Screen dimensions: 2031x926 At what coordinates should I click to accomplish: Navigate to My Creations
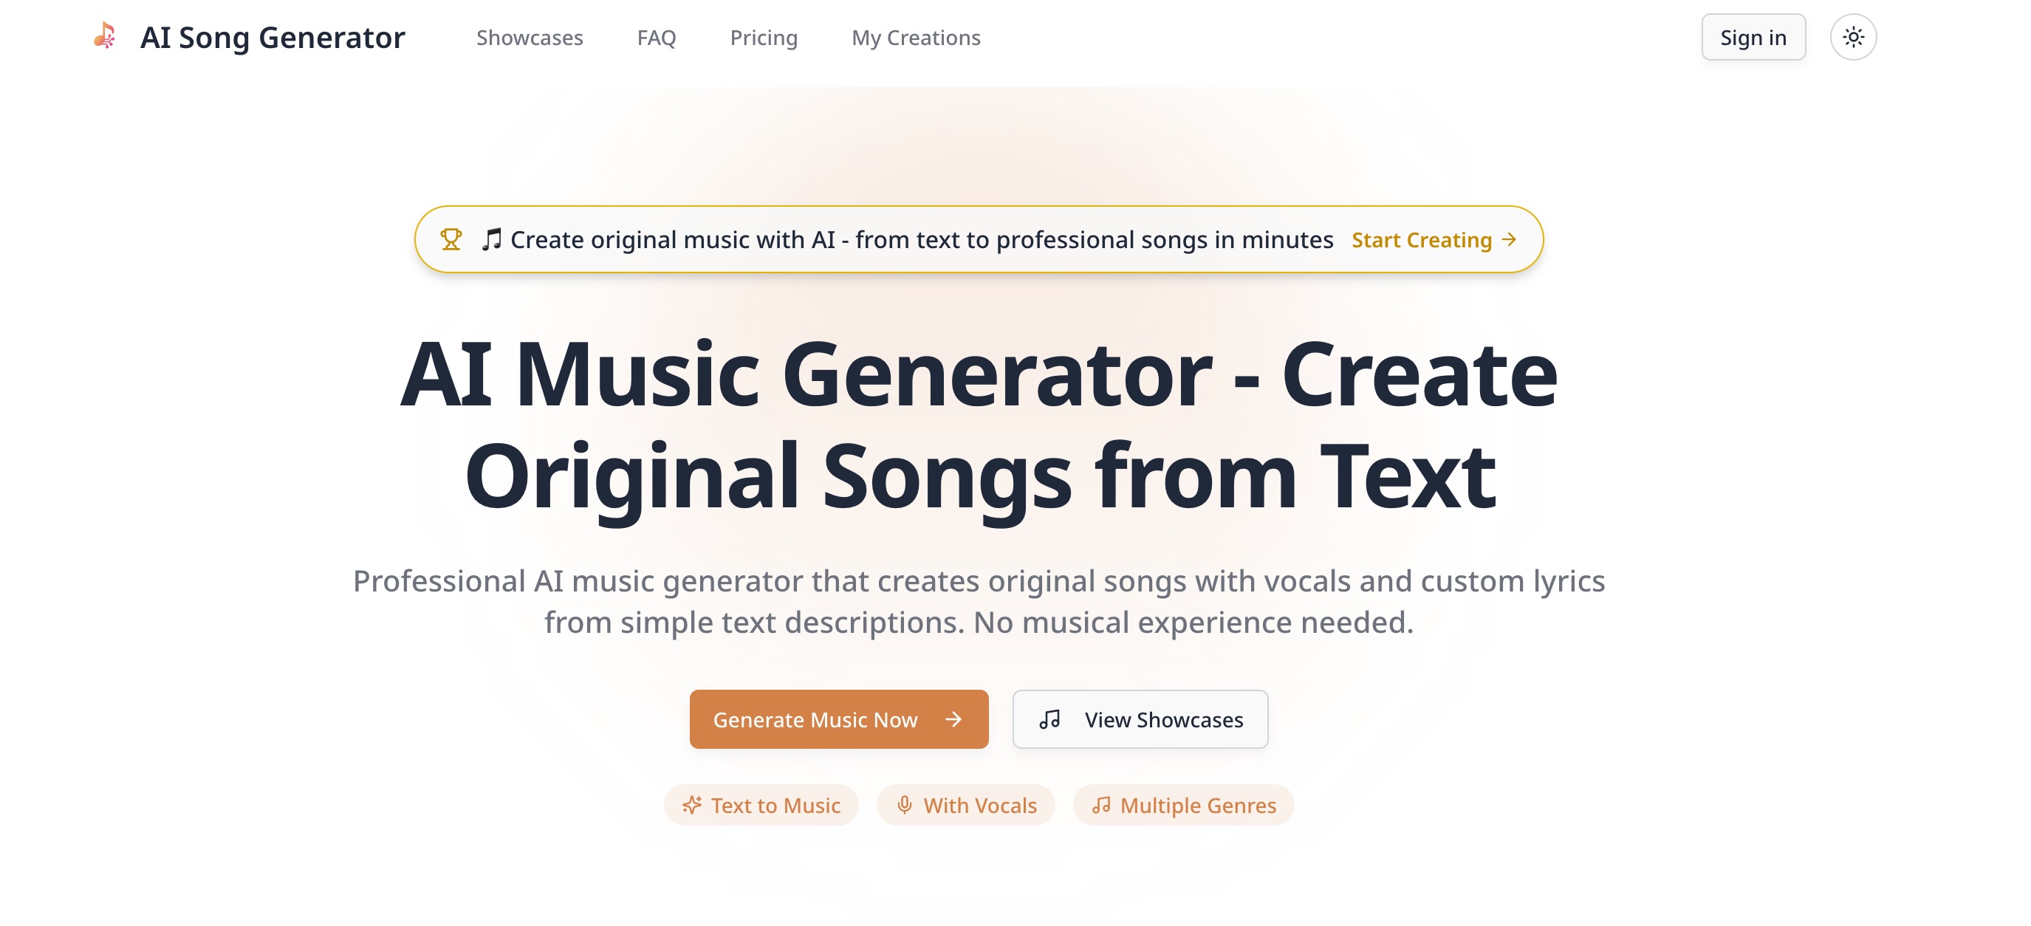915,38
